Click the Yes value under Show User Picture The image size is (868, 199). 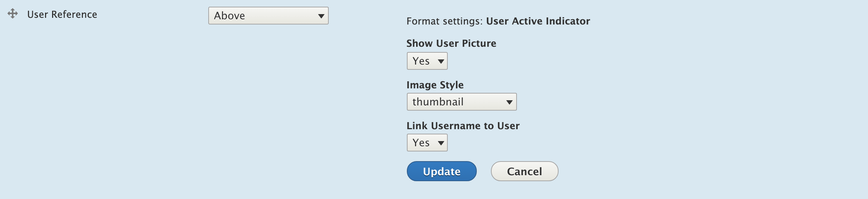(x=421, y=61)
